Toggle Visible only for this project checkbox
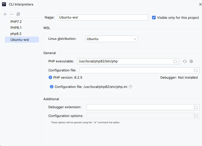This screenshot has height=146, width=202. (x=154, y=18)
